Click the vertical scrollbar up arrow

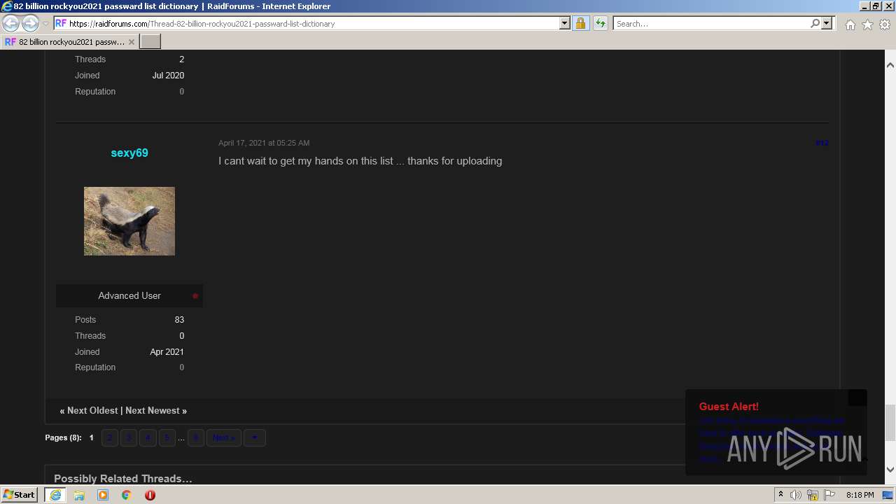[x=890, y=64]
